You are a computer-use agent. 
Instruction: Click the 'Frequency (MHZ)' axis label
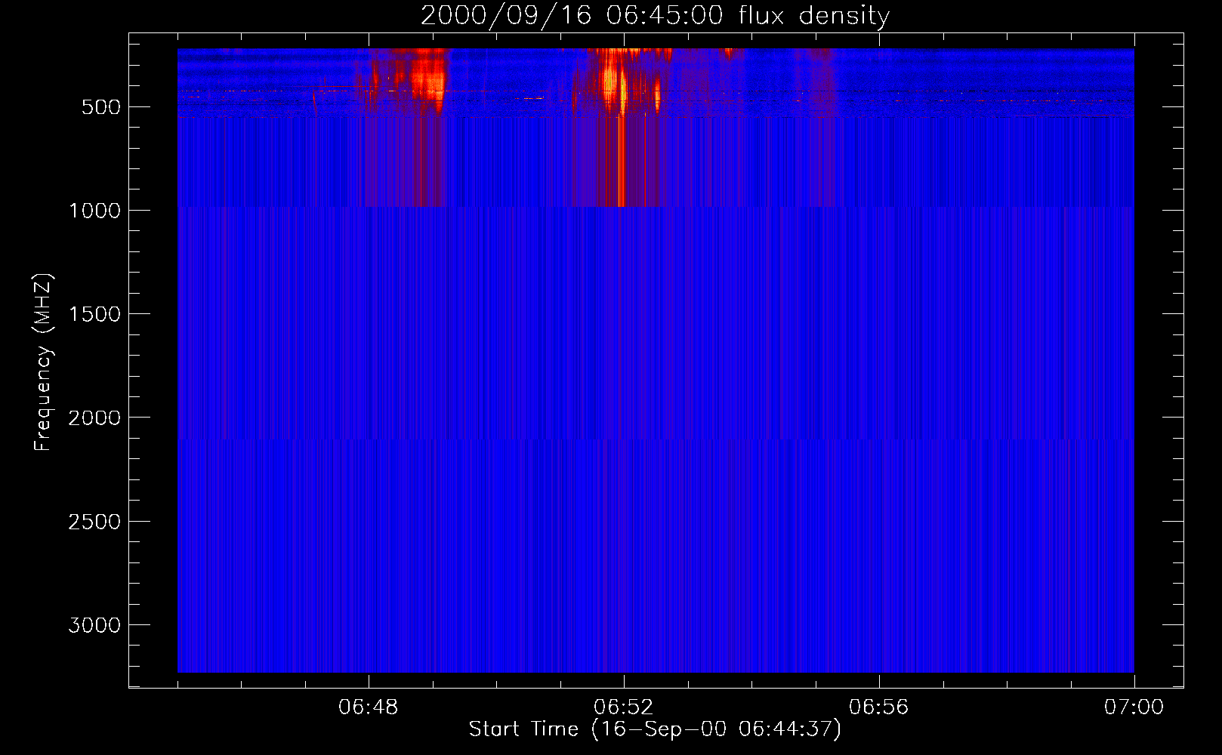tap(43, 362)
